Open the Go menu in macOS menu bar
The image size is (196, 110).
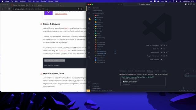[x=33, y=1]
